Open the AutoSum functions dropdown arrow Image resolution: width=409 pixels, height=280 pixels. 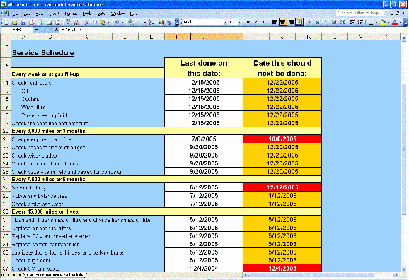[145, 22]
